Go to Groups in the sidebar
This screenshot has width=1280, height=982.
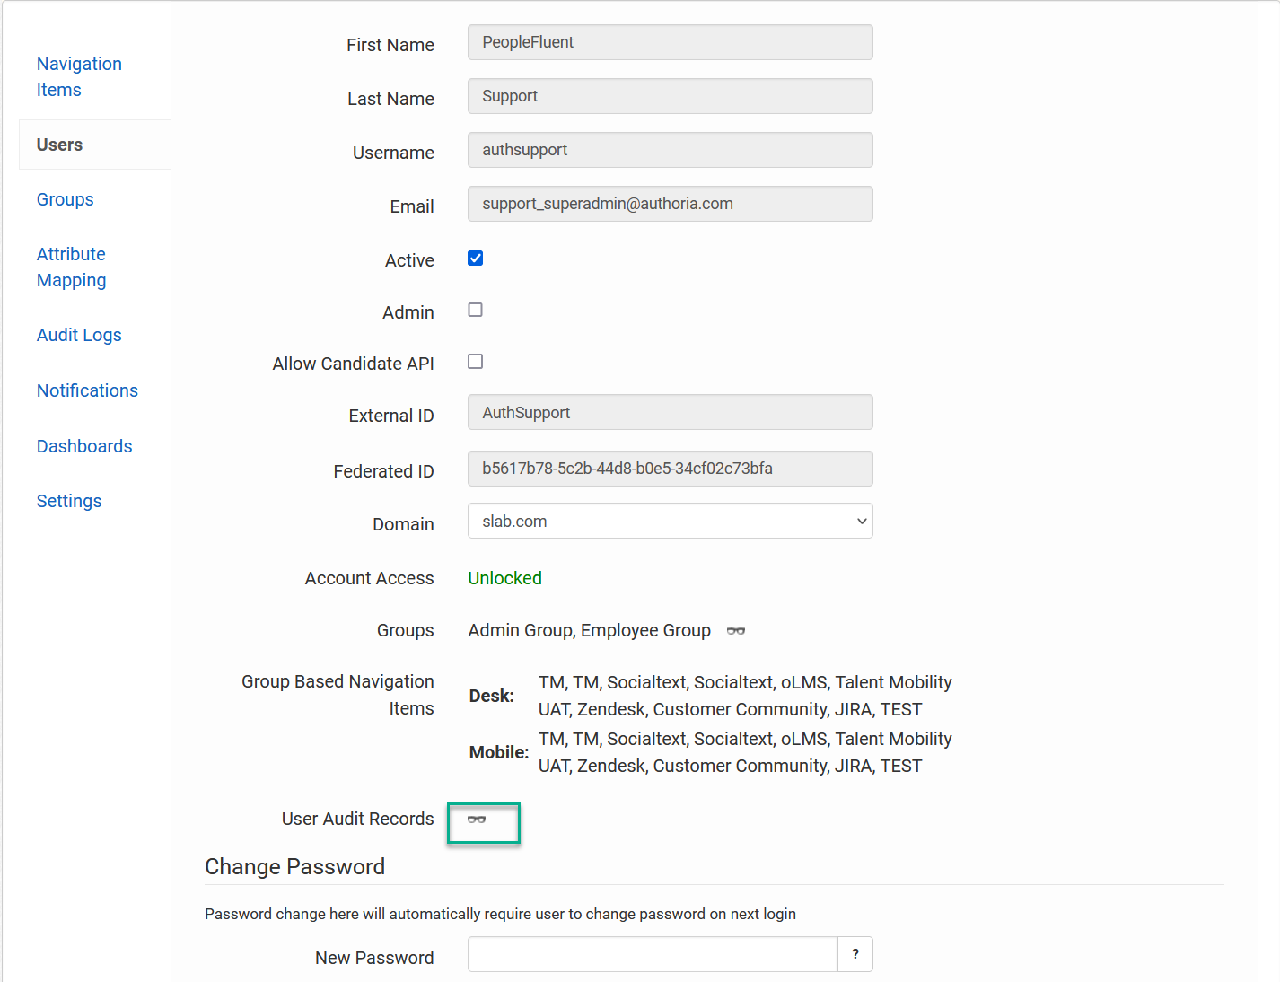coord(66,199)
